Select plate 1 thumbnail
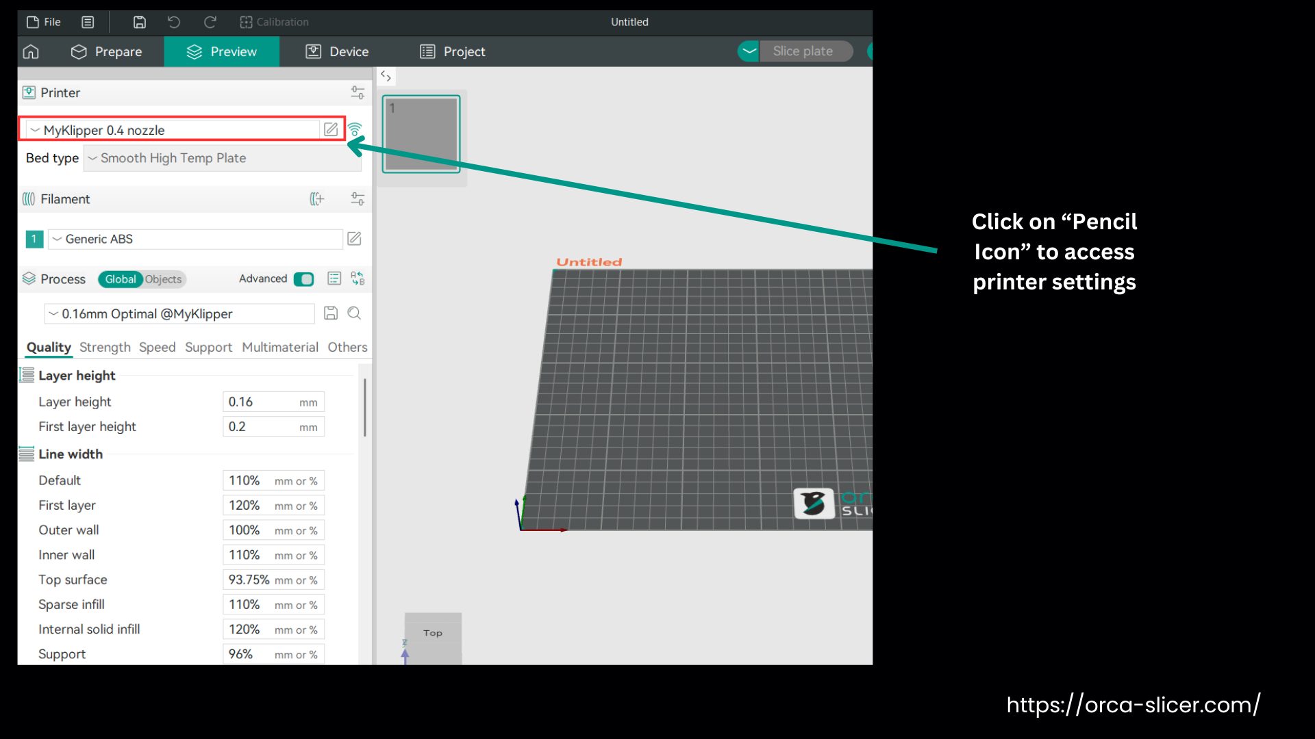This screenshot has height=739, width=1315. pyautogui.click(x=421, y=134)
